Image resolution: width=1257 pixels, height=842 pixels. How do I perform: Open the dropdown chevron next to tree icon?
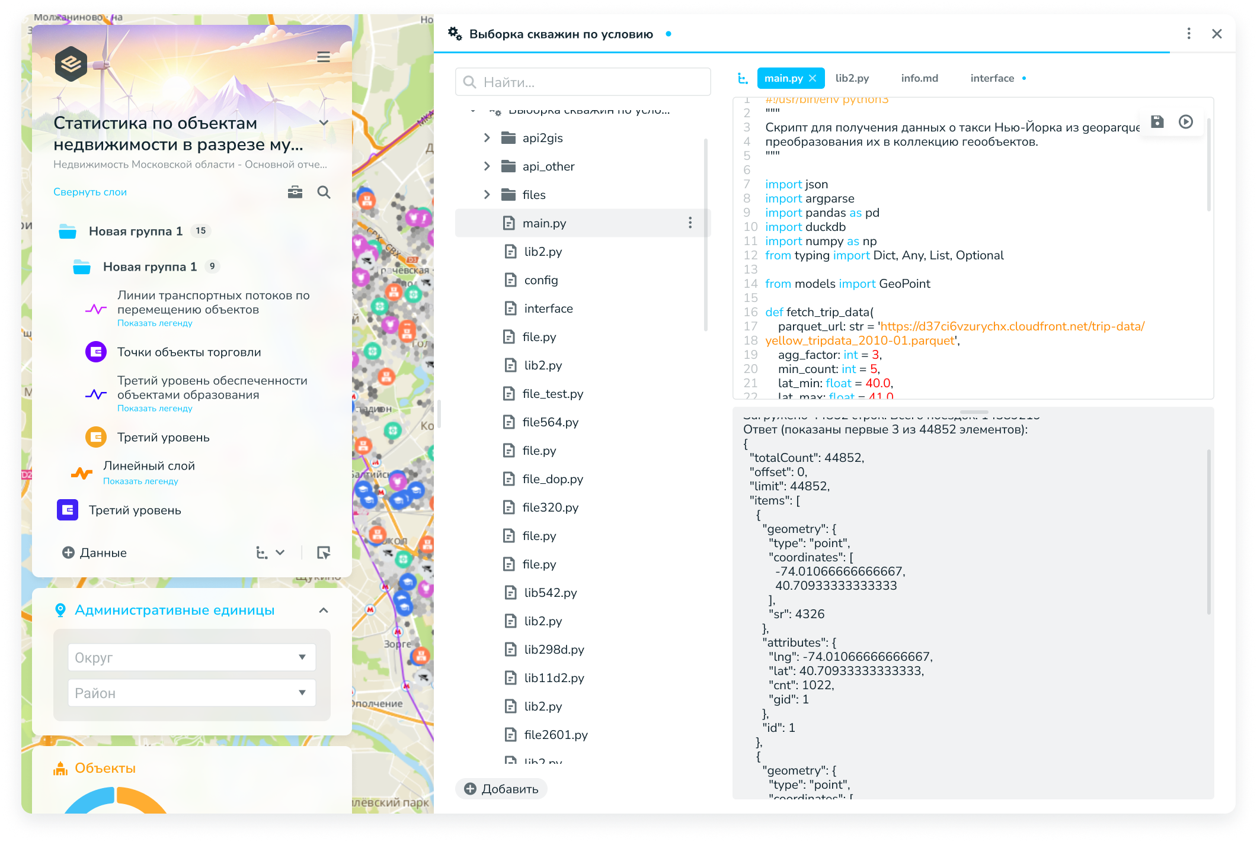point(280,552)
